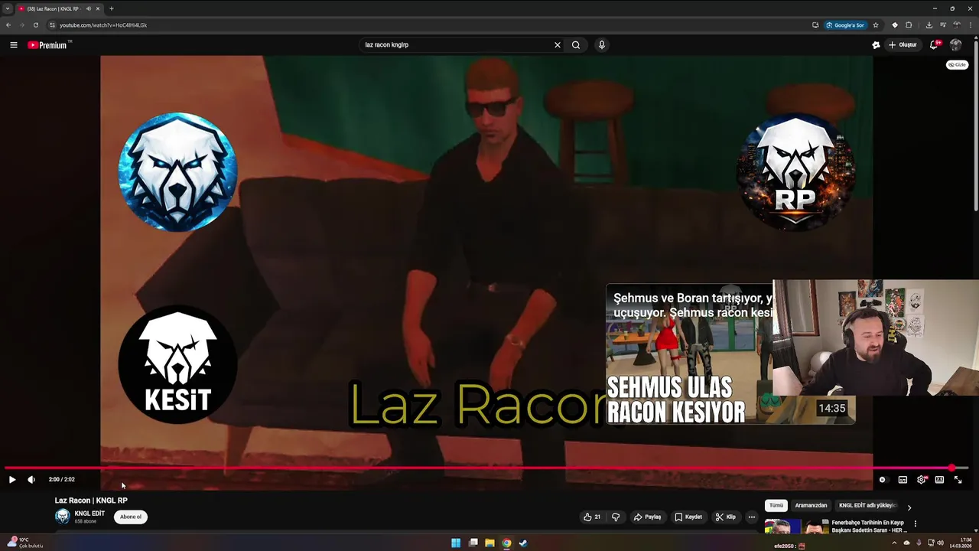The image size is (979, 551).
Task: Select the 'Tümü' filter chip
Action: click(x=776, y=505)
